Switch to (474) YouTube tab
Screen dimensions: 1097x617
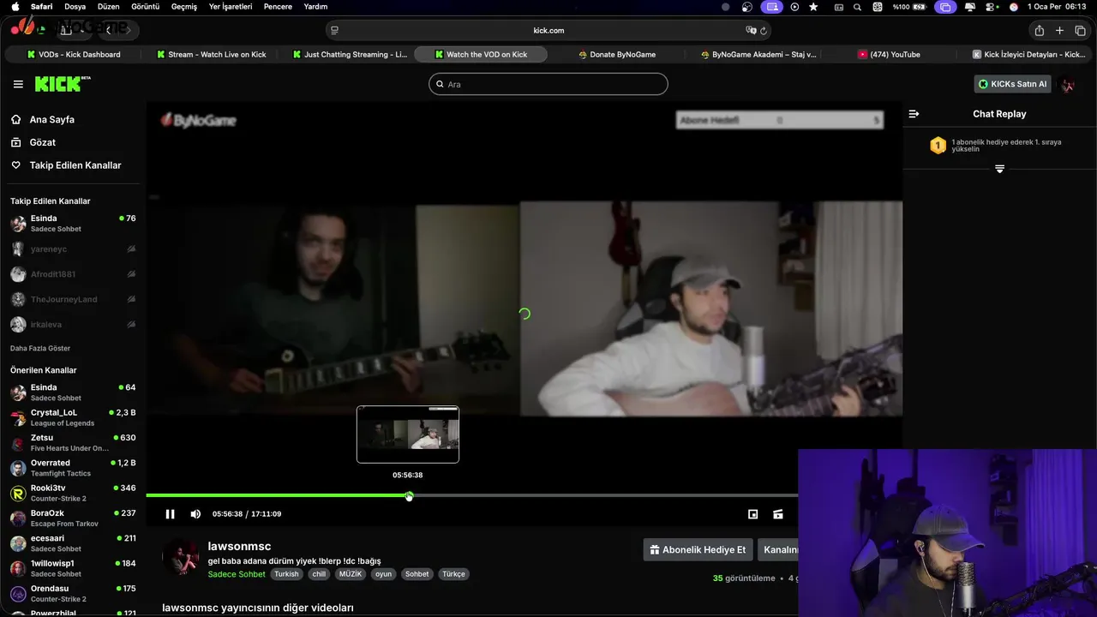coord(889,54)
